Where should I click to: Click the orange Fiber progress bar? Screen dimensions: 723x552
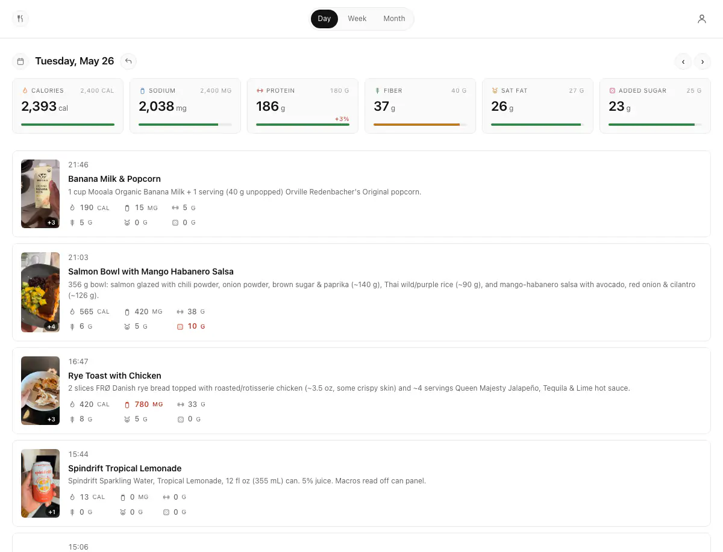[420, 125]
